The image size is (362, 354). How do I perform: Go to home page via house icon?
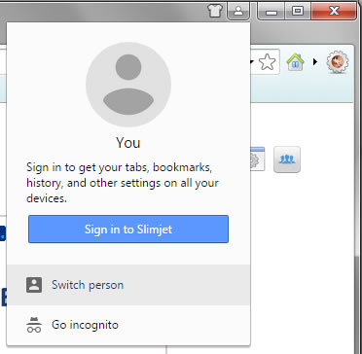click(x=295, y=62)
